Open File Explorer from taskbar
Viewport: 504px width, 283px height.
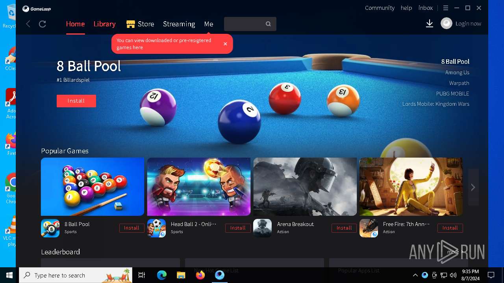tap(181, 275)
